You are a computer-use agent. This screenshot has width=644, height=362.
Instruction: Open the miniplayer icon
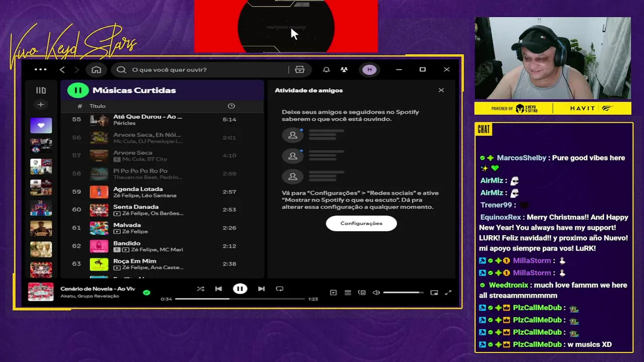point(434,293)
